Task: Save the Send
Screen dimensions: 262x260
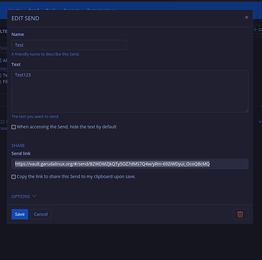Action: point(20,214)
